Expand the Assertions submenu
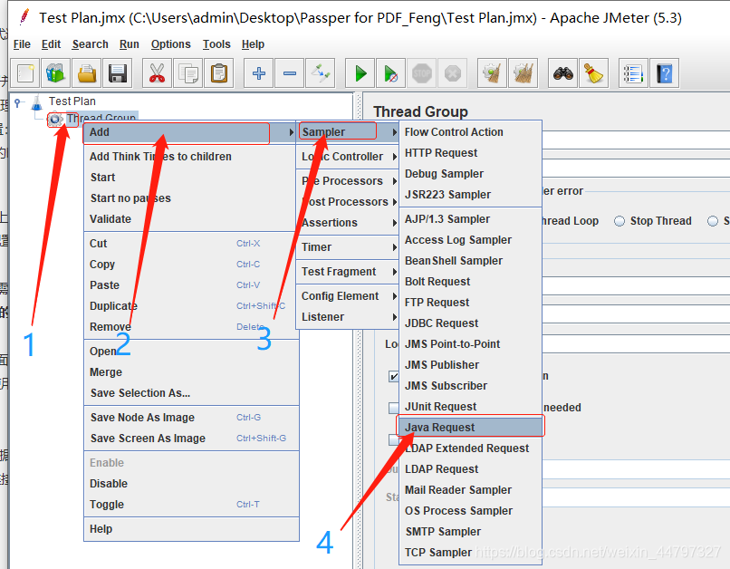Screen dimensions: 730x569 click(x=347, y=223)
